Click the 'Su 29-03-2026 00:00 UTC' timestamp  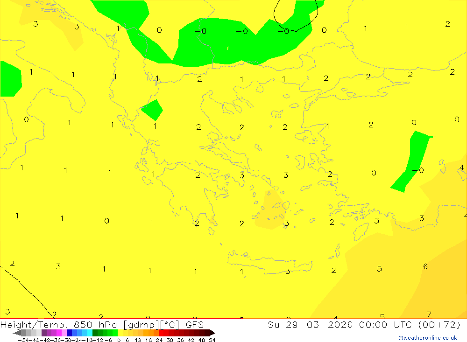[340, 324]
